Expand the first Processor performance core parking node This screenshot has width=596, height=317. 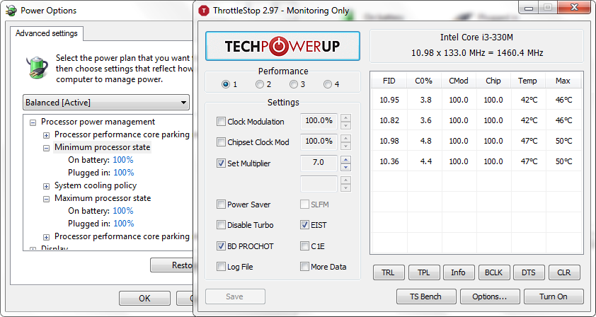[47, 135]
